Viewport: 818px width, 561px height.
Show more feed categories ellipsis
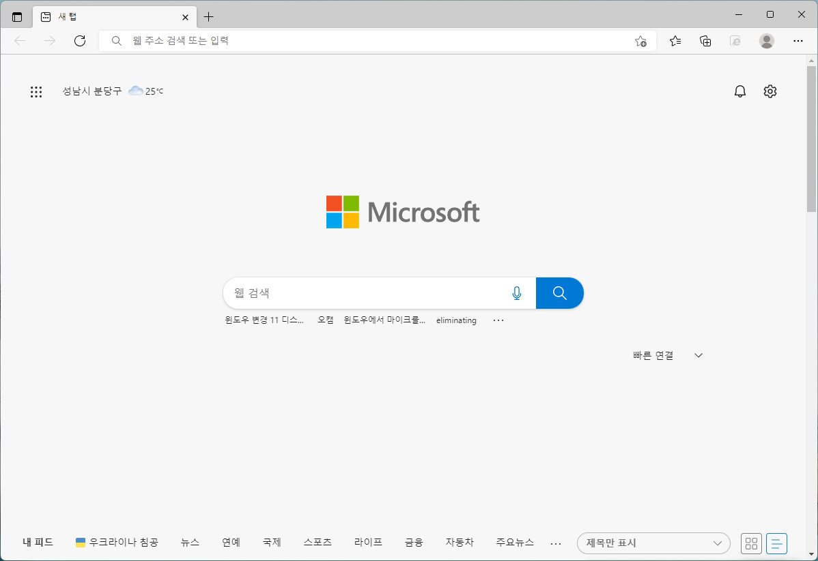556,544
